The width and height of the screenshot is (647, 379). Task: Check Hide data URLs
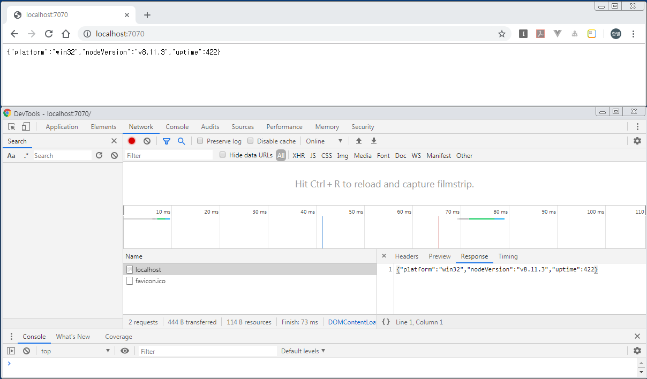(x=223, y=155)
